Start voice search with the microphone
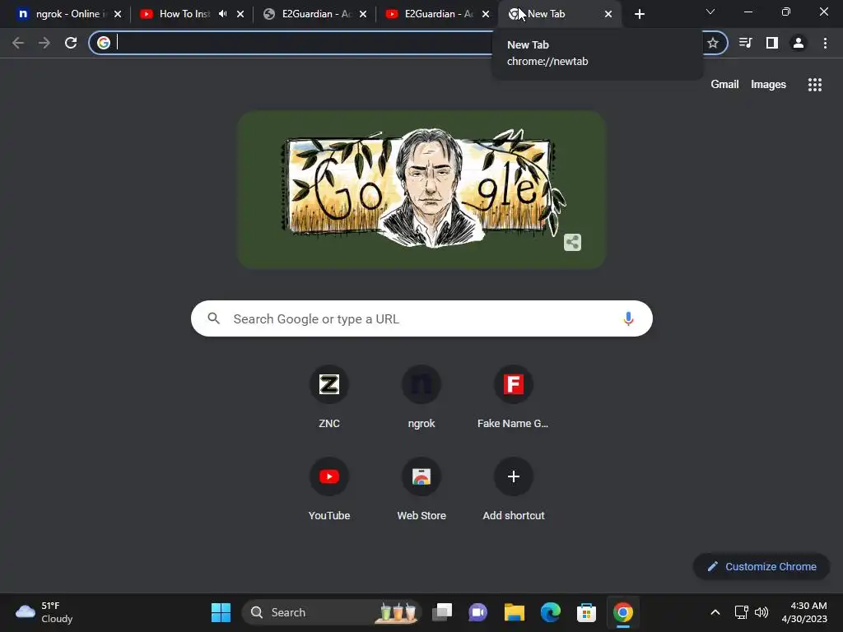Image resolution: width=843 pixels, height=632 pixels. 628,318
